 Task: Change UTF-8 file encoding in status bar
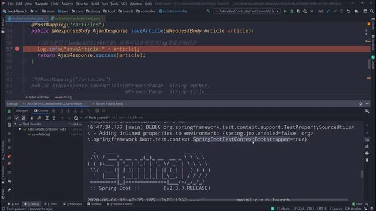321,209
